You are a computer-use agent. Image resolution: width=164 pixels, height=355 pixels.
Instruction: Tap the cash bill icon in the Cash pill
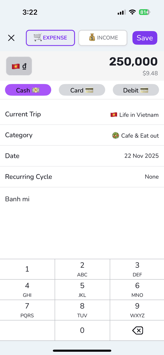[x=35, y=90]
